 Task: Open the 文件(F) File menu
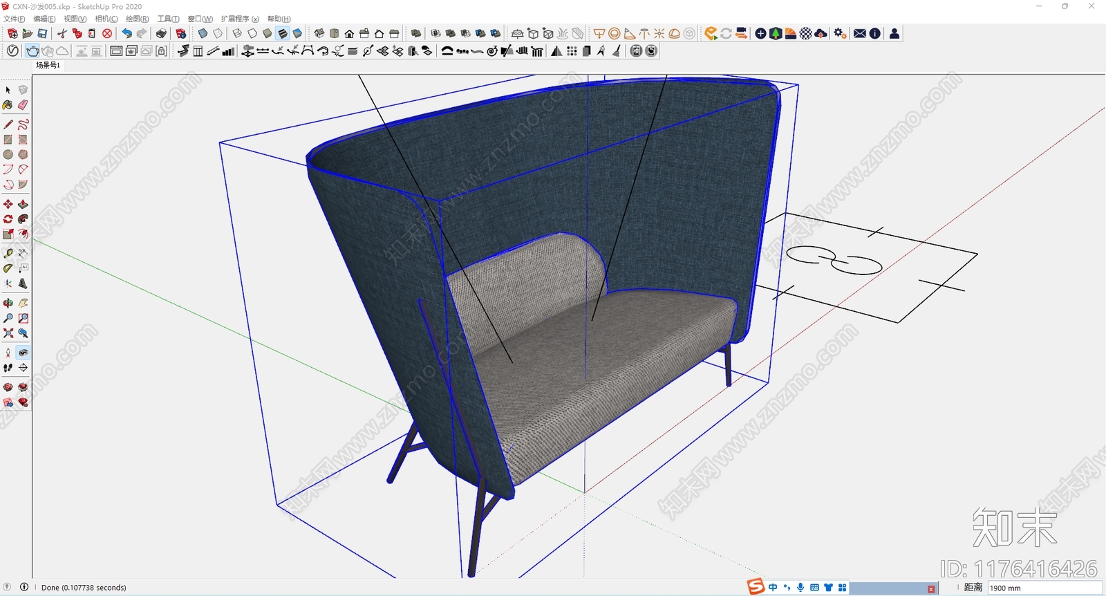click(14, 19)
